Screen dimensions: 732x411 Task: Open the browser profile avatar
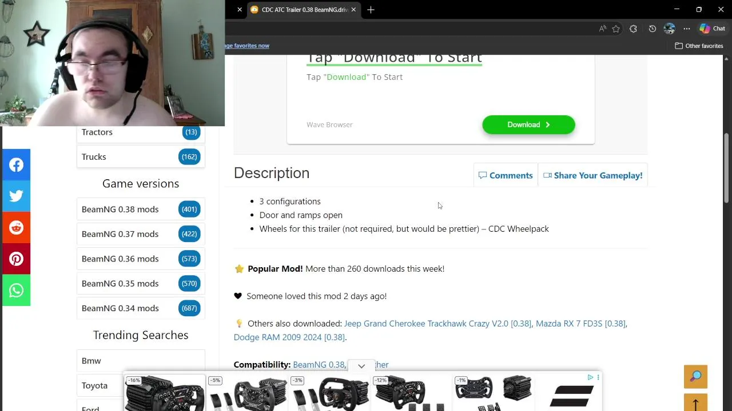coord(669,29)
